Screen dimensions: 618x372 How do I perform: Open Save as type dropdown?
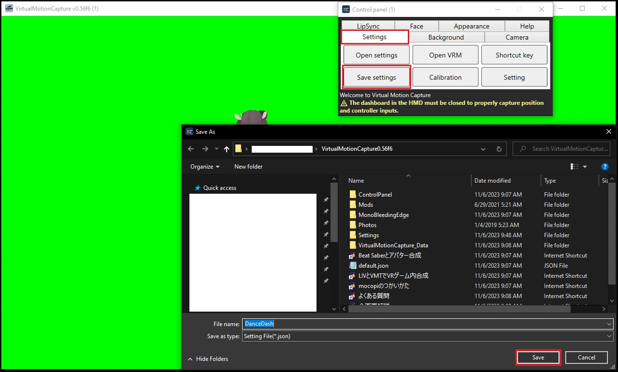[x=609, y=336]
